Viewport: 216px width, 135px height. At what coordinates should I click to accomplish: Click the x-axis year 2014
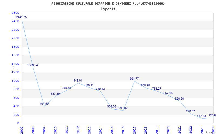pyautogui.click(x=100, y=130)
